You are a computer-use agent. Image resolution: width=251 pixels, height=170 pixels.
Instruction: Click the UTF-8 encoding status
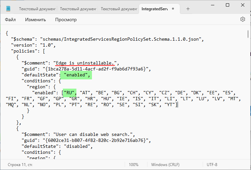pos(212,165)
